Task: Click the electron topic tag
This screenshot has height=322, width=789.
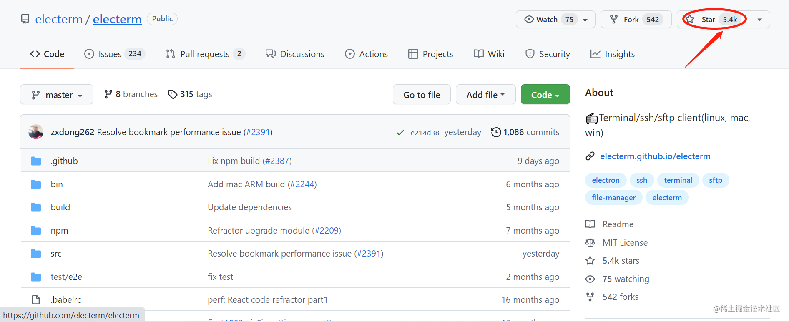Action: (606, 180)
